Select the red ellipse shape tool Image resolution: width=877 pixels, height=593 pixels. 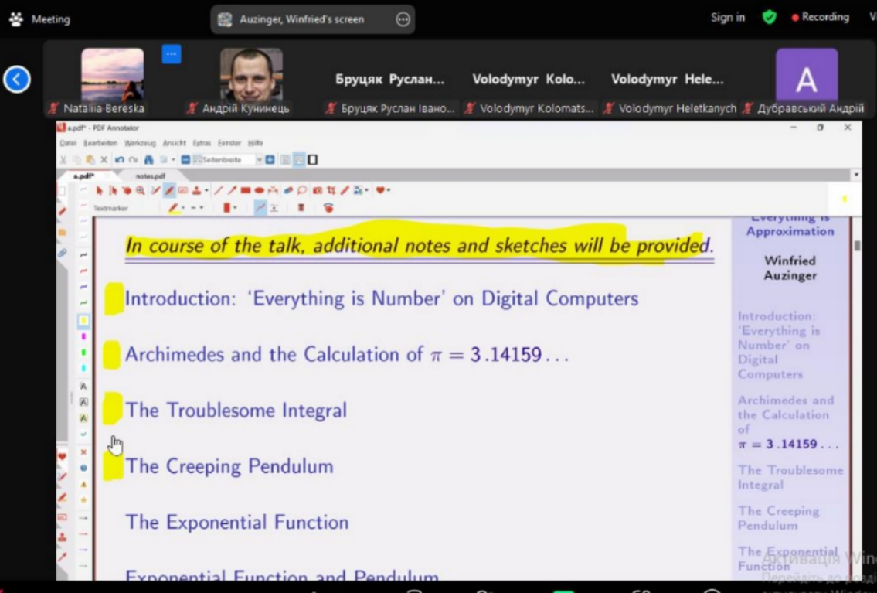click(x=259, y=190)
